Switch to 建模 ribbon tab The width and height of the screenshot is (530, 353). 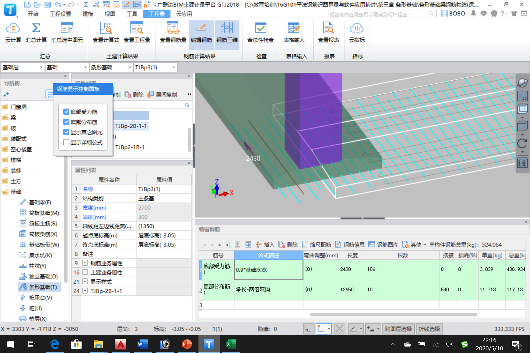coord(88,14)
